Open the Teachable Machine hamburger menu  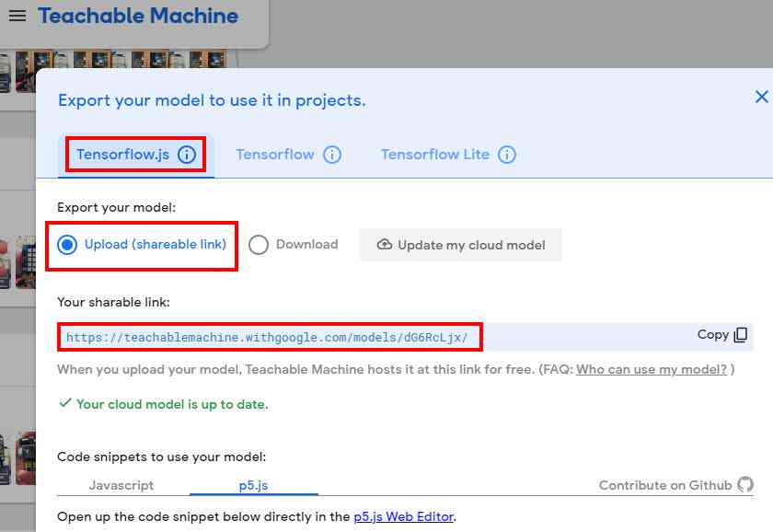tap(17, 16)
